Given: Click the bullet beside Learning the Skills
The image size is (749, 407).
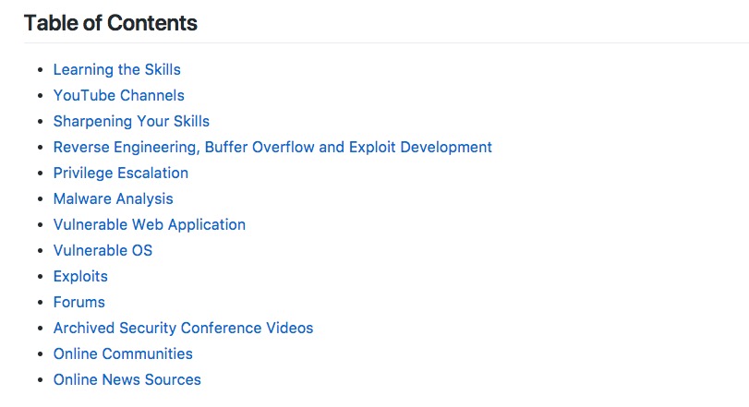Looking at the screenshot, I should [40, 70].
